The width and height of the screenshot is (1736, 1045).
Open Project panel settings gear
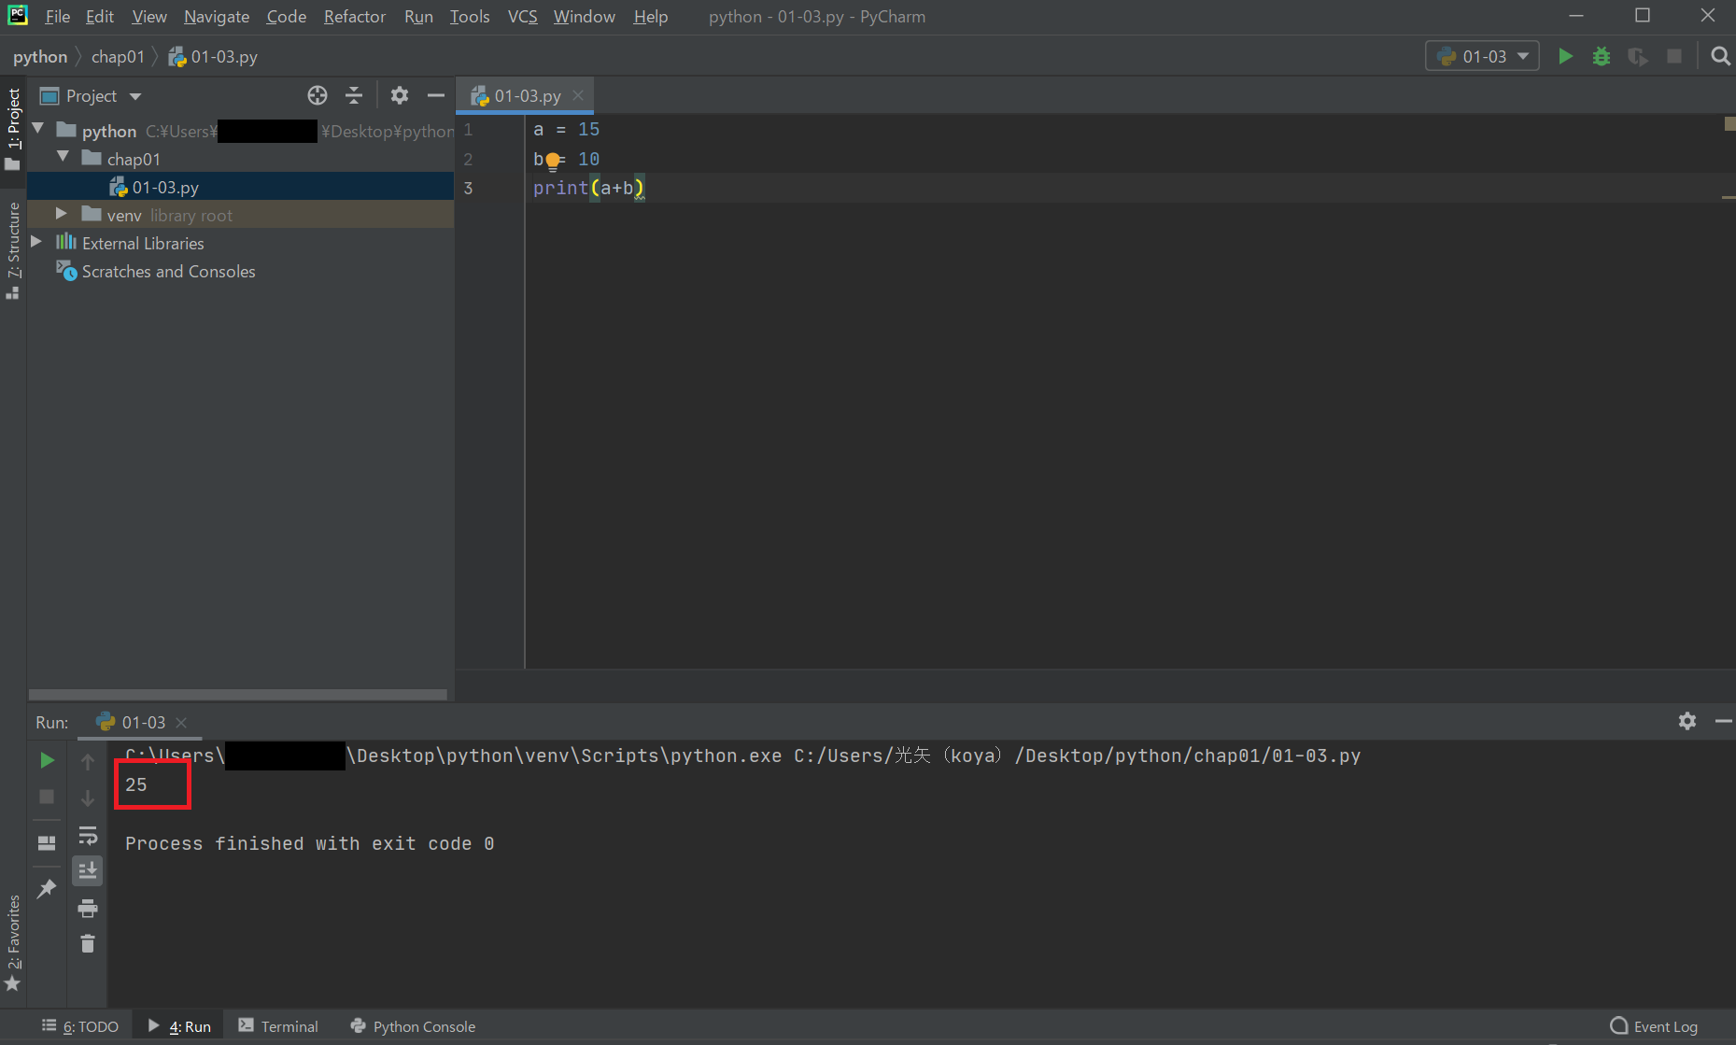(400, 95)
